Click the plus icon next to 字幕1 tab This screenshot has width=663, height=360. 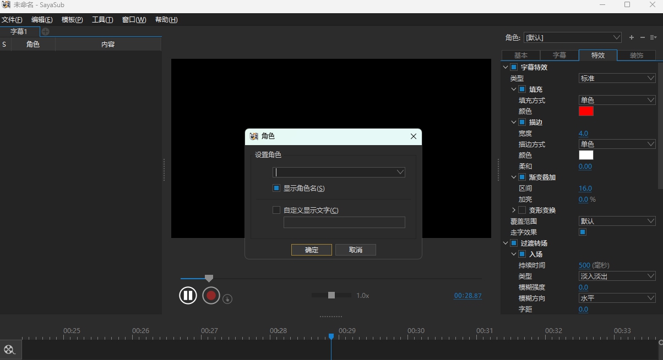click(x=45, y=31)
